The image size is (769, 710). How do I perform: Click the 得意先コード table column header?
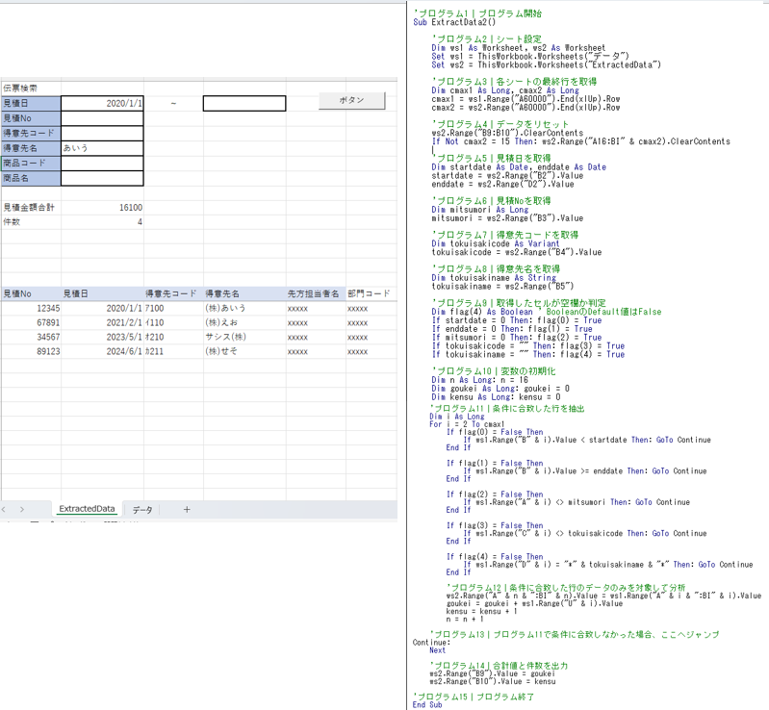(173, 293)
